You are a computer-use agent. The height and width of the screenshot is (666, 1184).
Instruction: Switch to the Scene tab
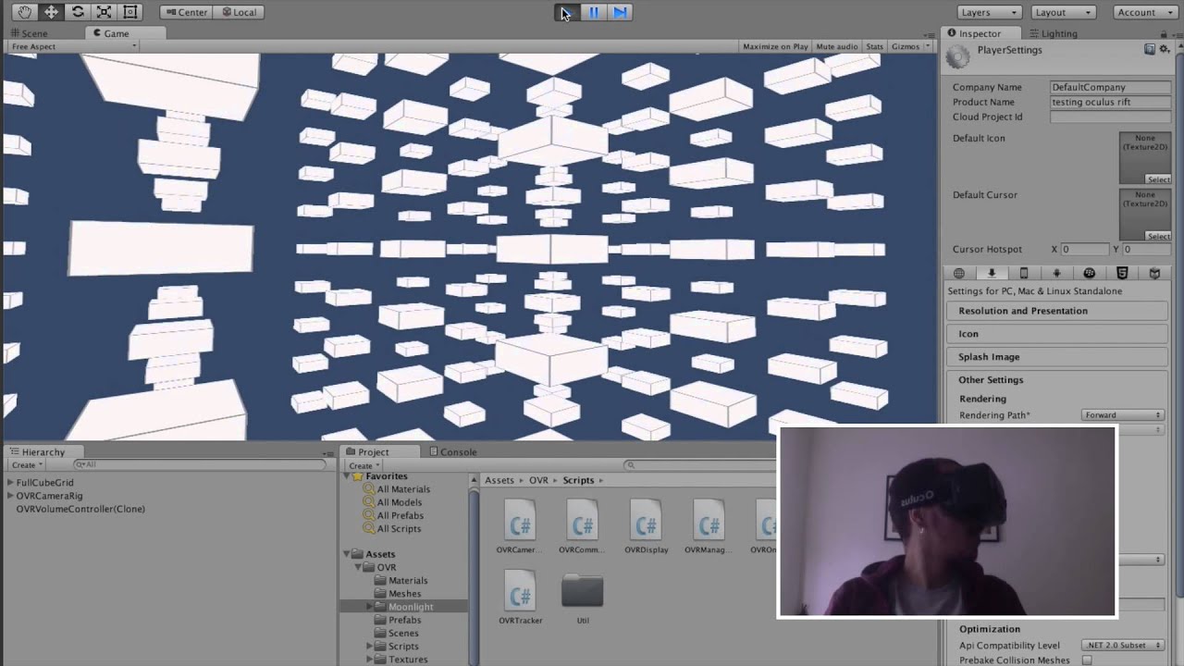(28, 33)
